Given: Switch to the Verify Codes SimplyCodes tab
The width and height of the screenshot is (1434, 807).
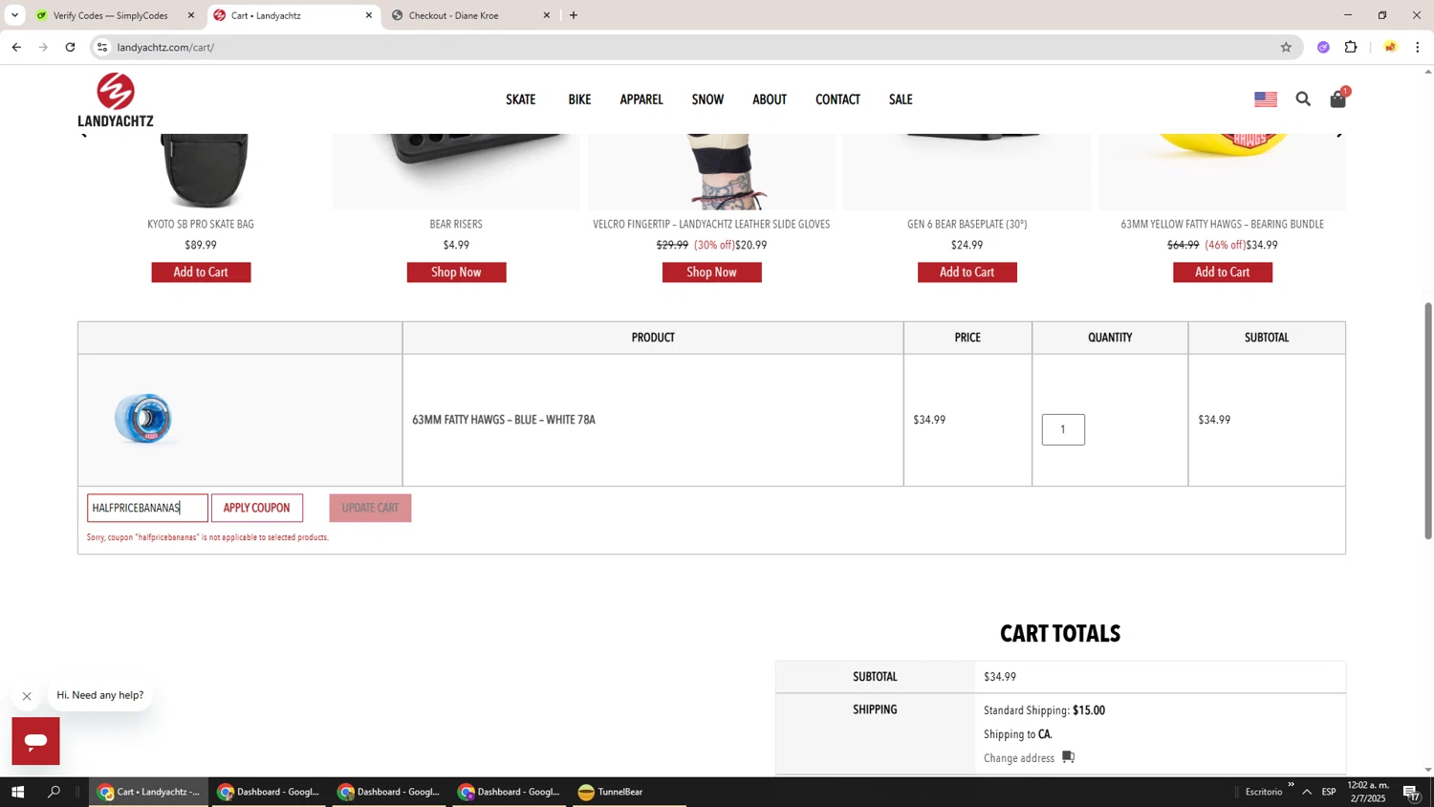Looking at the screenshot, I should coord(110,15).
